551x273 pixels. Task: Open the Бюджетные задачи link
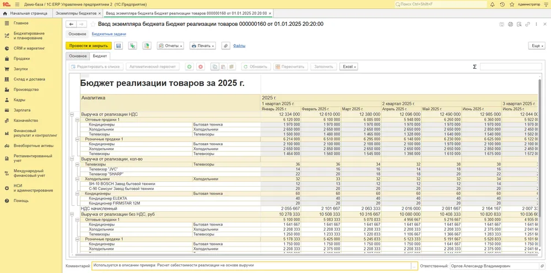(109, 34)
